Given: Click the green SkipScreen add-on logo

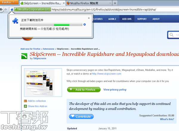Looking at the screenshot, I should (x=24, y=56).
